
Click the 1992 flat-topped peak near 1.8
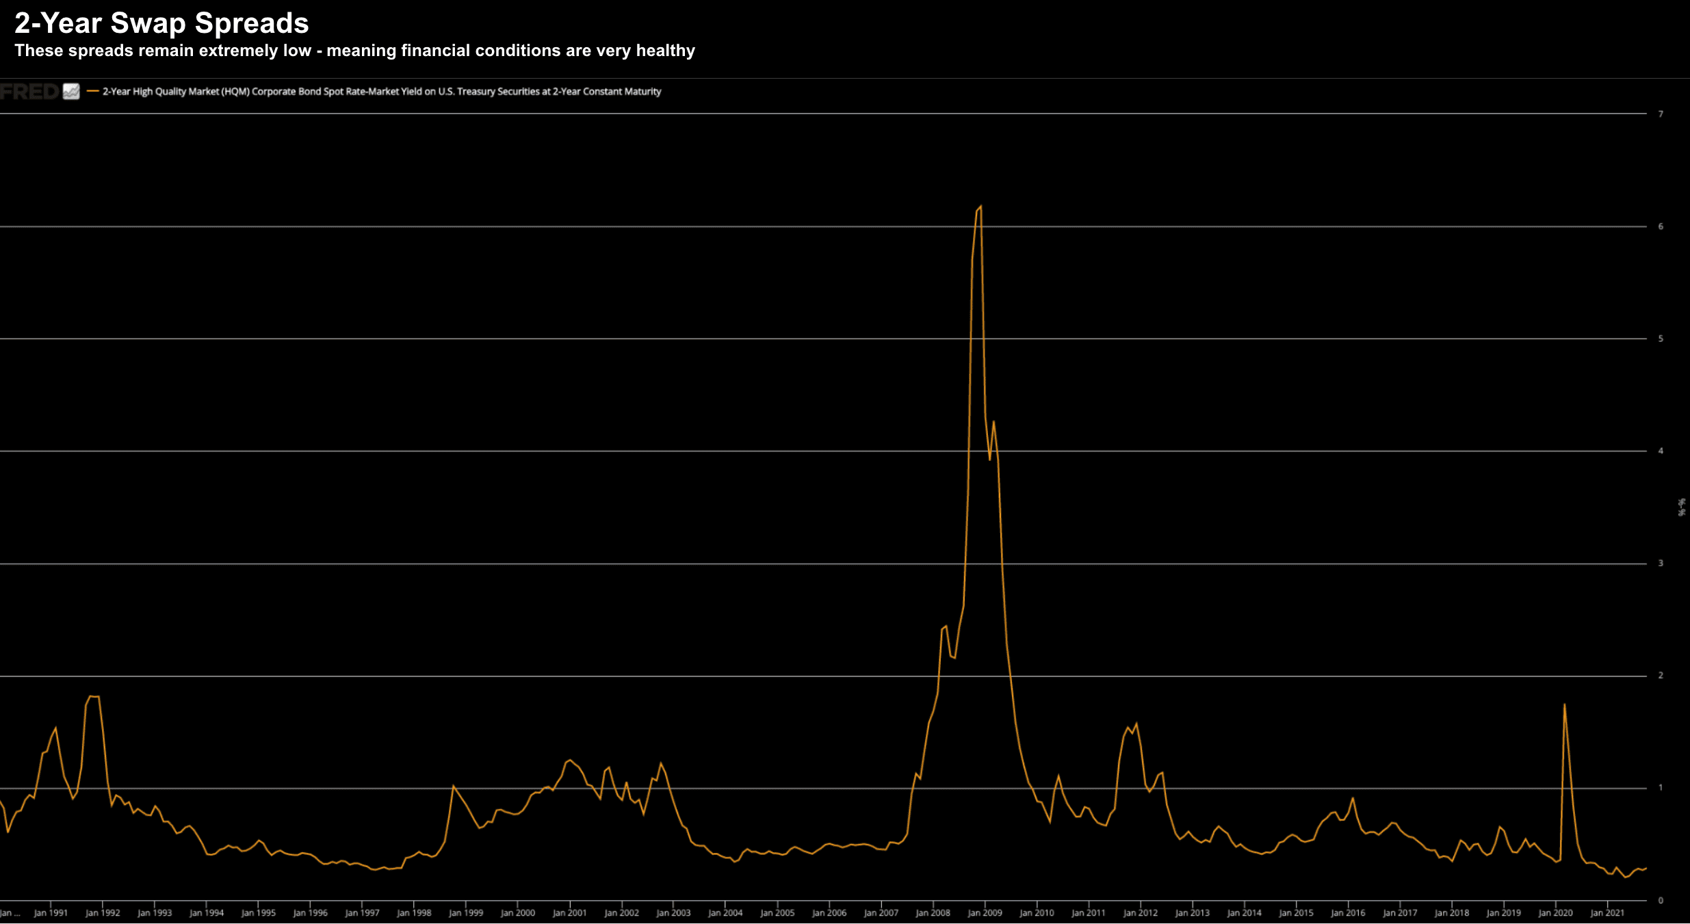(x=94, y=697)
